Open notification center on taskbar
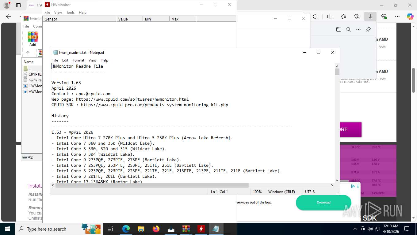The image size is (417, 235). pos(407,229)
